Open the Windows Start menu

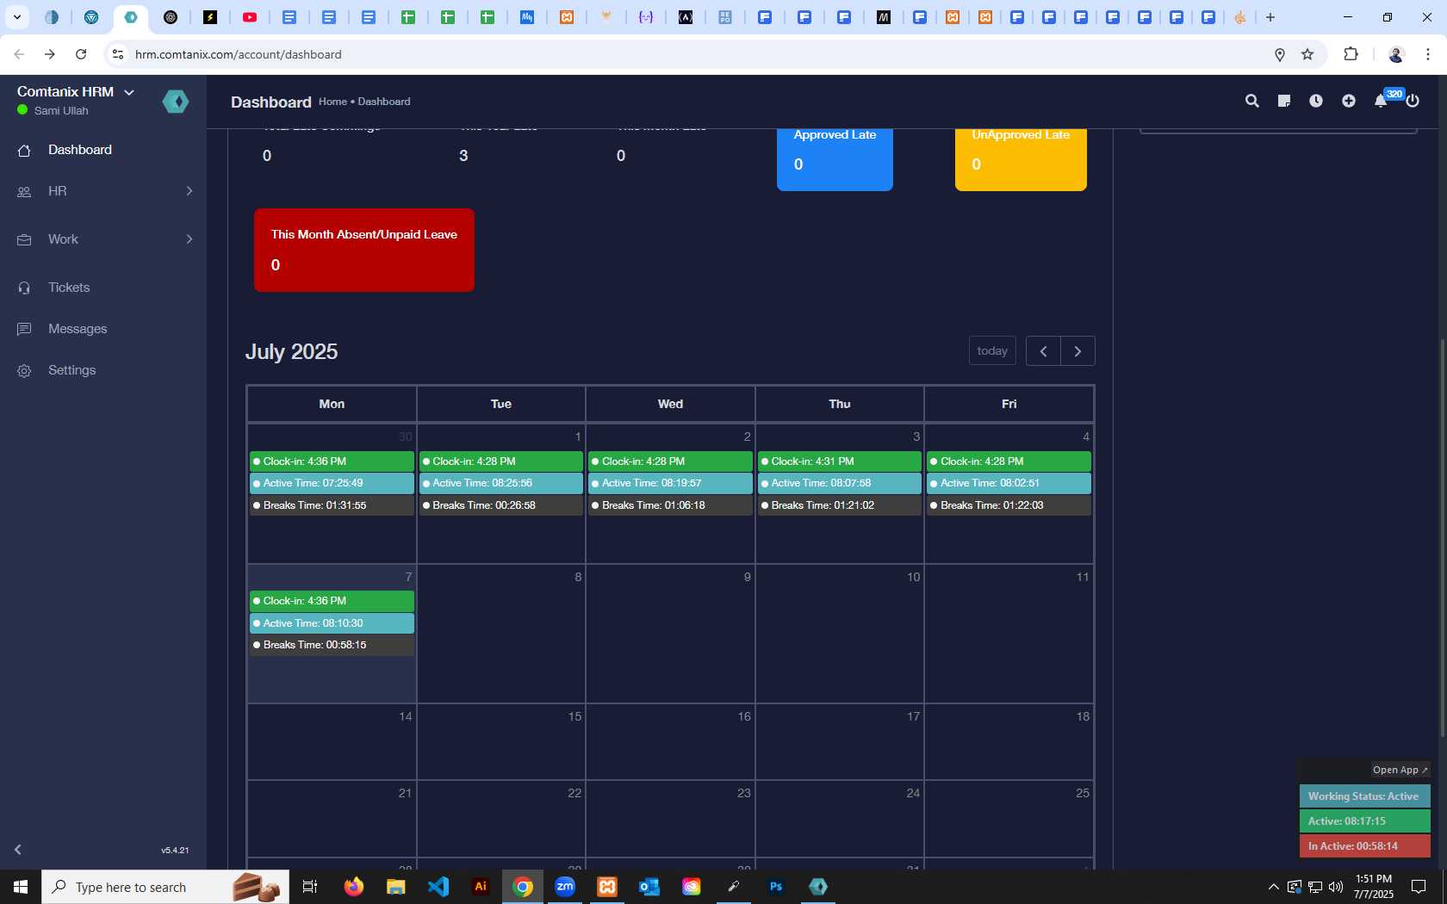point(21,887)
